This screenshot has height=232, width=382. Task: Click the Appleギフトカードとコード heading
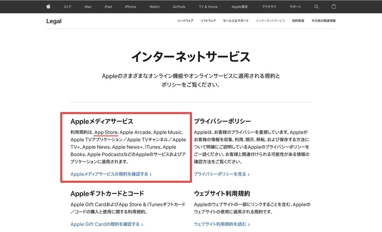click(107, 194)
